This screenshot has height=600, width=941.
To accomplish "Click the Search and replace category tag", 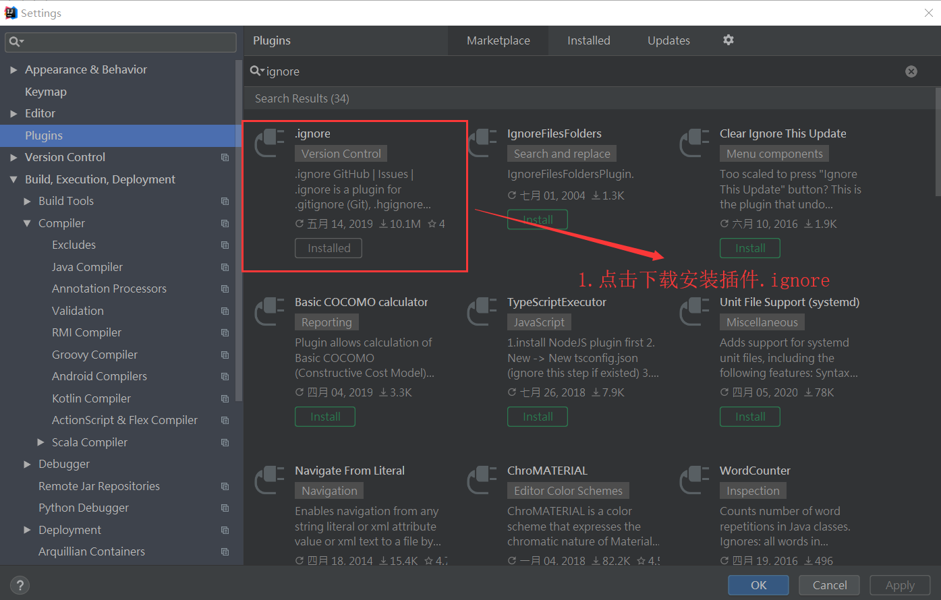I will coord(562,154).
